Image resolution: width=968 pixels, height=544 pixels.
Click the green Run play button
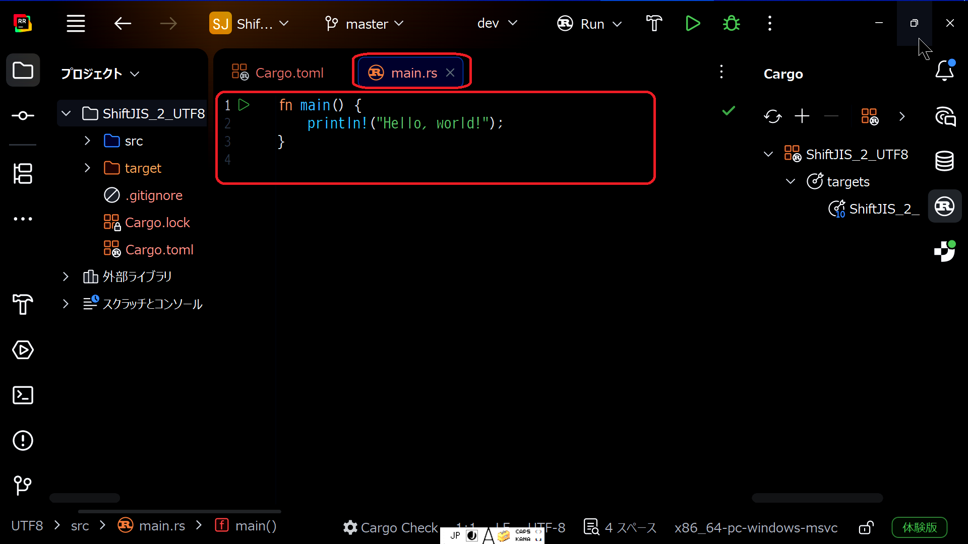tap(693, 24)
